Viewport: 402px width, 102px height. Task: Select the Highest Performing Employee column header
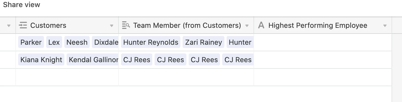pyautogui.click(x=323, y=25)
